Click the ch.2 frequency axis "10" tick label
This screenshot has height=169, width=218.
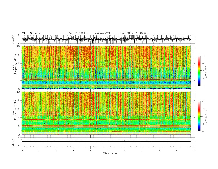point(19,92)
